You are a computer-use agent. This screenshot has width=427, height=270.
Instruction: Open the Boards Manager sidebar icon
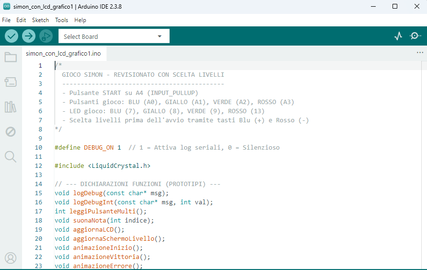(x=11, y=82)
